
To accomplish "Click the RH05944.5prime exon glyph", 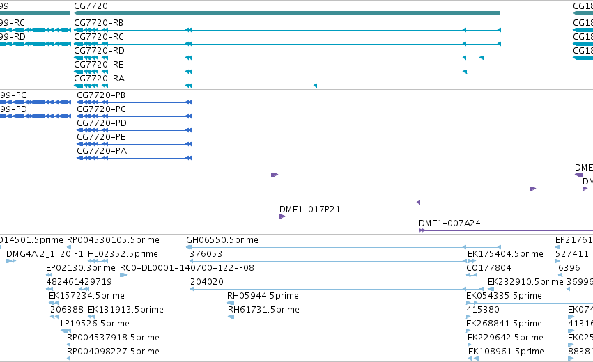I will [231, 303].
